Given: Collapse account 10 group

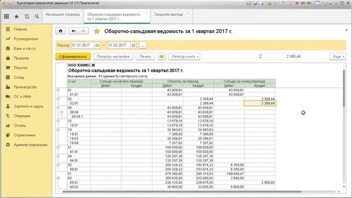Looking at the screenshot, I should (x=58, y=121).
